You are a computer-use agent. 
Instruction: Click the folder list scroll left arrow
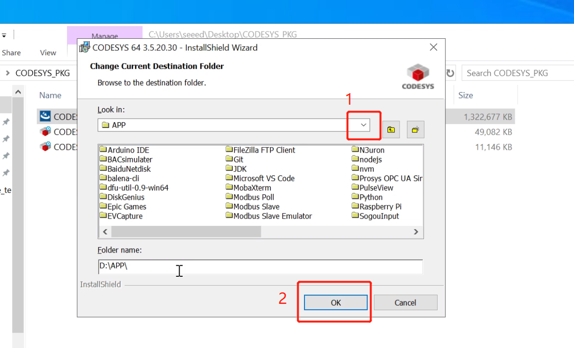(105, 232)
